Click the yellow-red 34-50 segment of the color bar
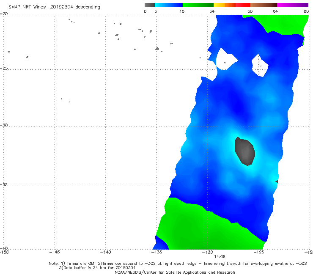The width and height of the screenshot is (313, 275). click(x=232, y=5)
